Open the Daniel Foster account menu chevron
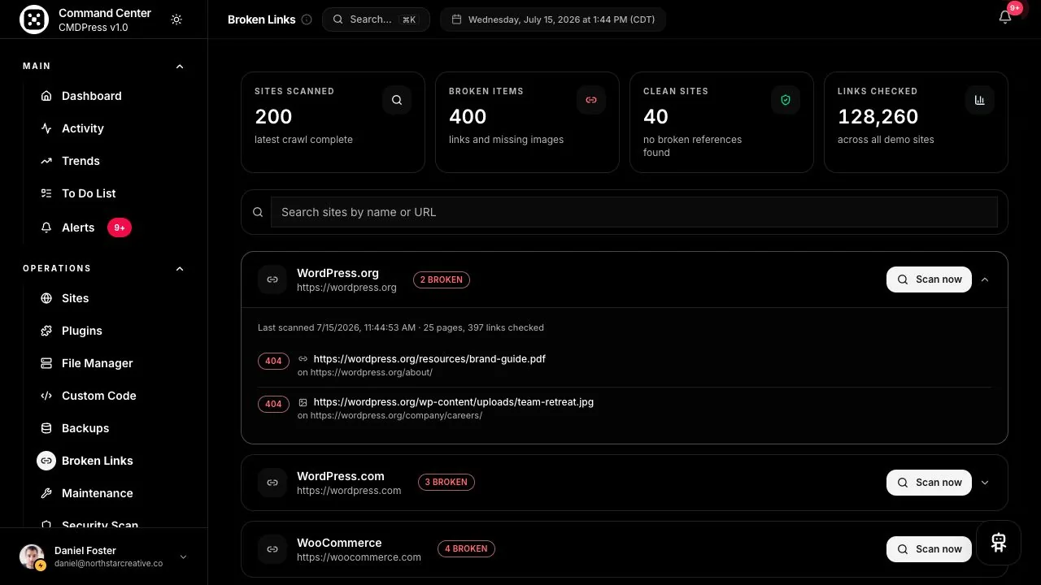Viewport: 1041px width, 585px height. coord(183,557)
